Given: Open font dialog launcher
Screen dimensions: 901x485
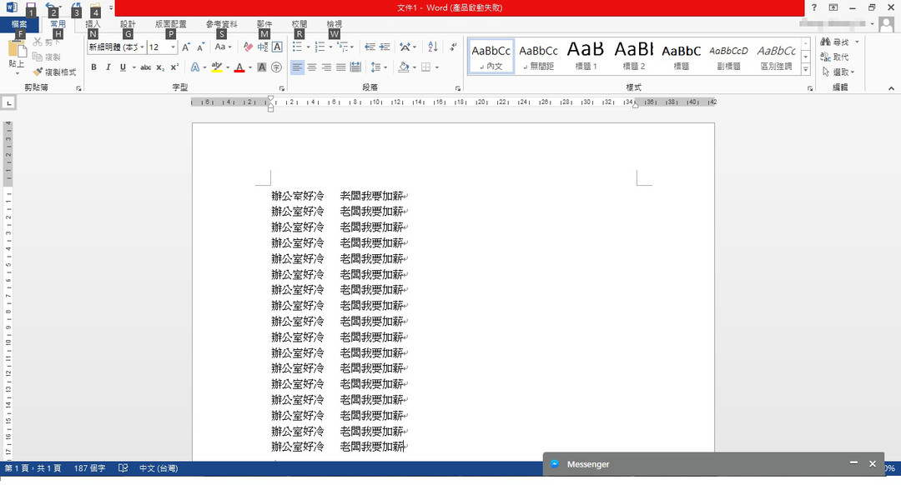Looking at the screenshot, I should pos(282,89).
